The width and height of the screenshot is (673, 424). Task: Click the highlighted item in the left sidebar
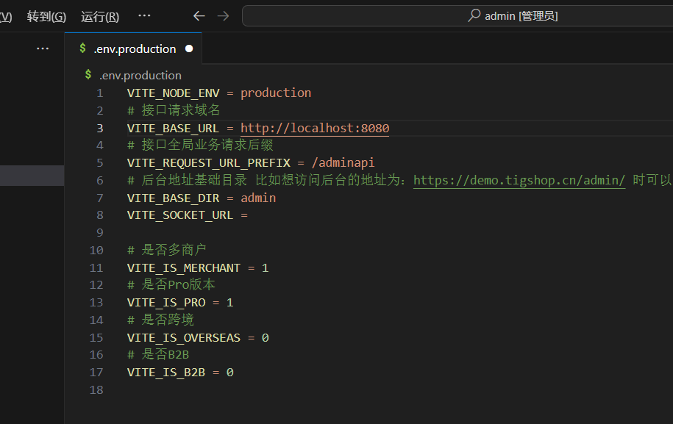tap(32, 176)
